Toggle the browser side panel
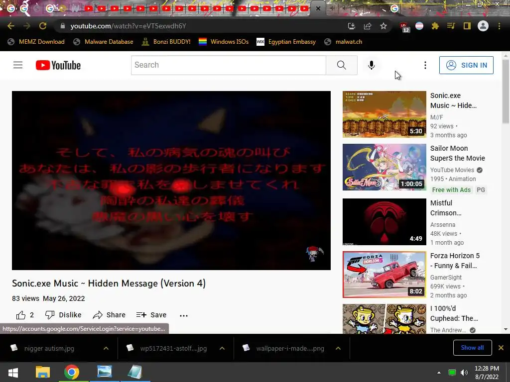This screenshot has width=510, height=382. pyautogui.click(x=467, y=26)
